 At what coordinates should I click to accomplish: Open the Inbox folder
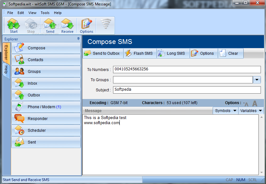(46, 83)
